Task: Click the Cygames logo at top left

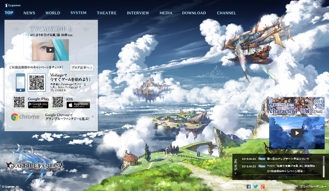Action: [13, 5]
